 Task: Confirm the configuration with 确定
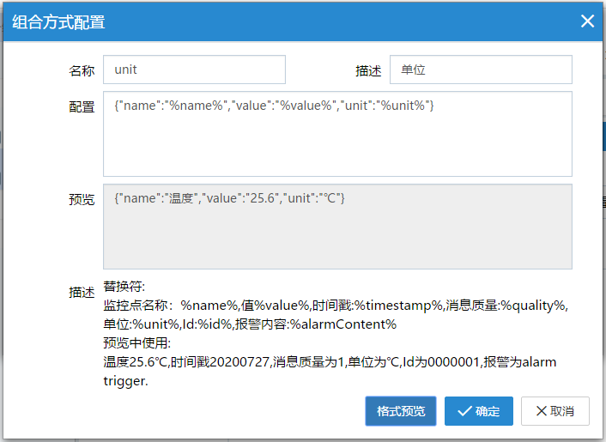[478, 411]
